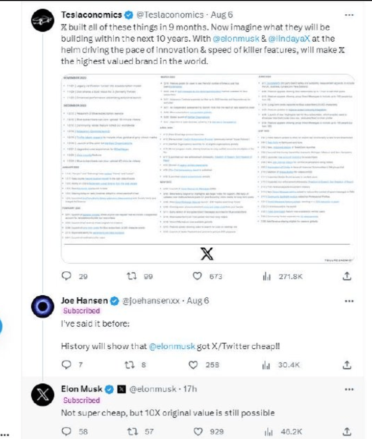Image resolution: width=372 pixels, height=439 pixels.
Task: Share Elon Musk's reply
Action: pyautogui.click(x=346, y=431)
